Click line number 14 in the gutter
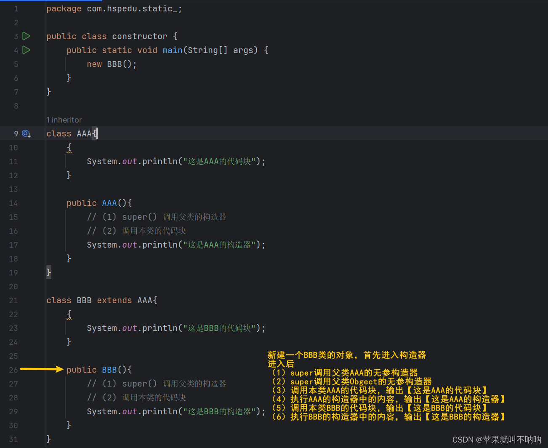 (13, 203)
